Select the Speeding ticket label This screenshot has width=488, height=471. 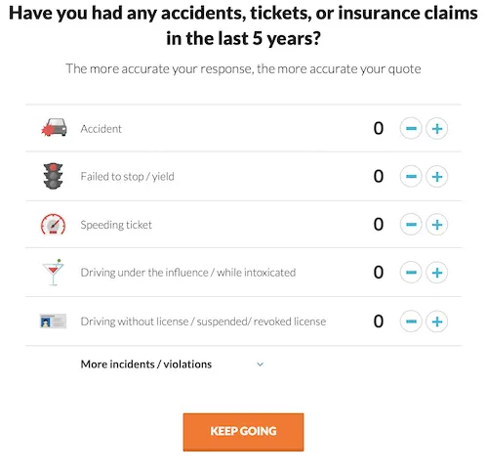(x=116, y=225)
